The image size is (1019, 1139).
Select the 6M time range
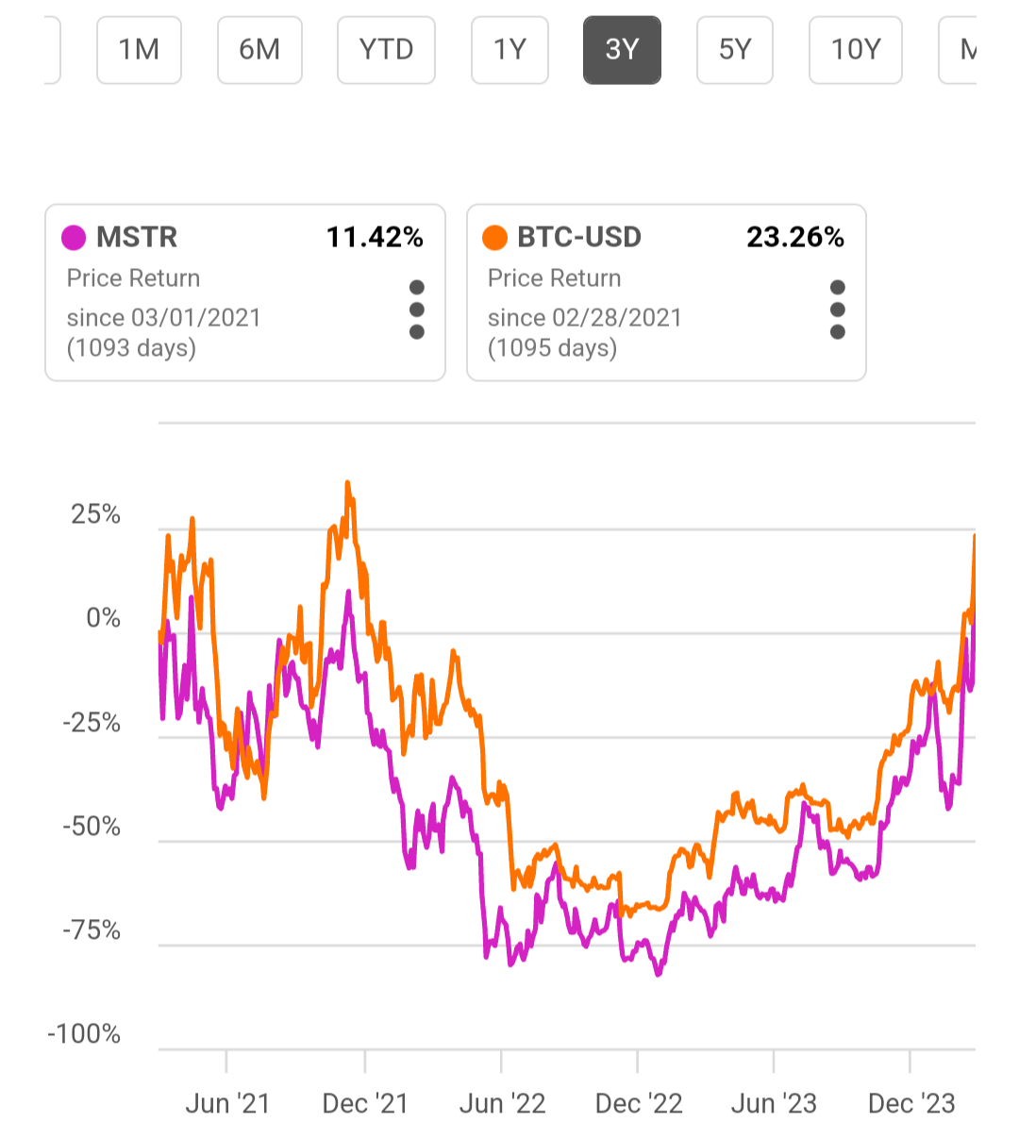click(259, 51)
